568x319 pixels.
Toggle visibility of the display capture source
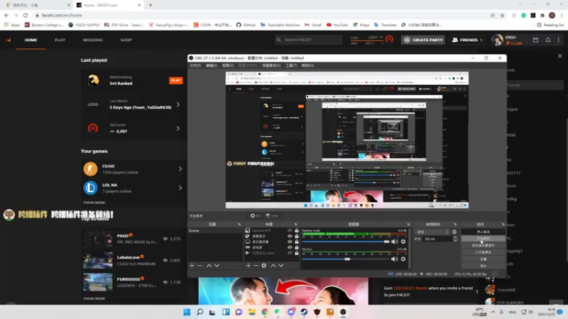[x=290, y=242]
